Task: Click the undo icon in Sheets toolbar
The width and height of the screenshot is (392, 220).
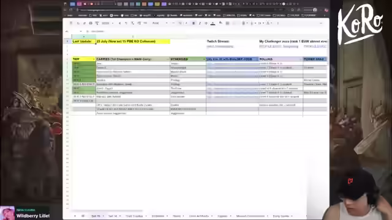Action: pos(78,23)
